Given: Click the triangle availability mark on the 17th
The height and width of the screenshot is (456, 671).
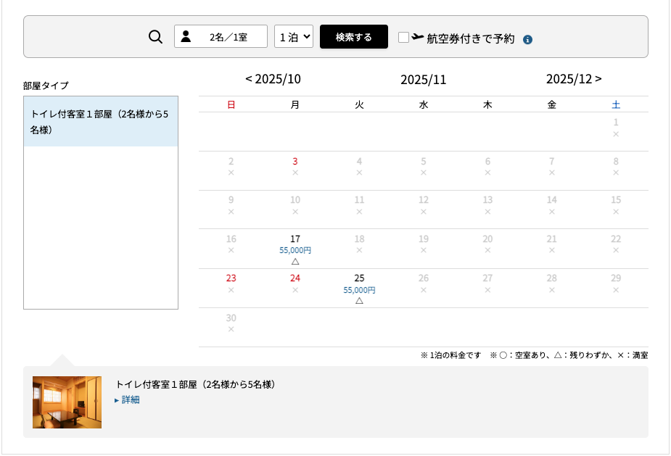Looking at the screenshot, I should coord(295,261).
